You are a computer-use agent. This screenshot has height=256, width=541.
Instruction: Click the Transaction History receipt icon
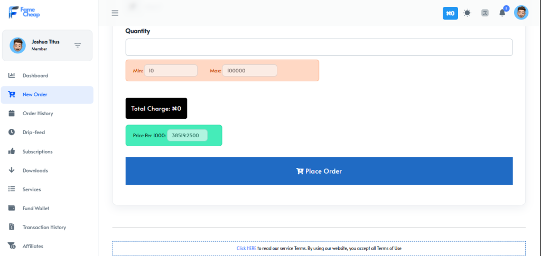coord(12,227)
